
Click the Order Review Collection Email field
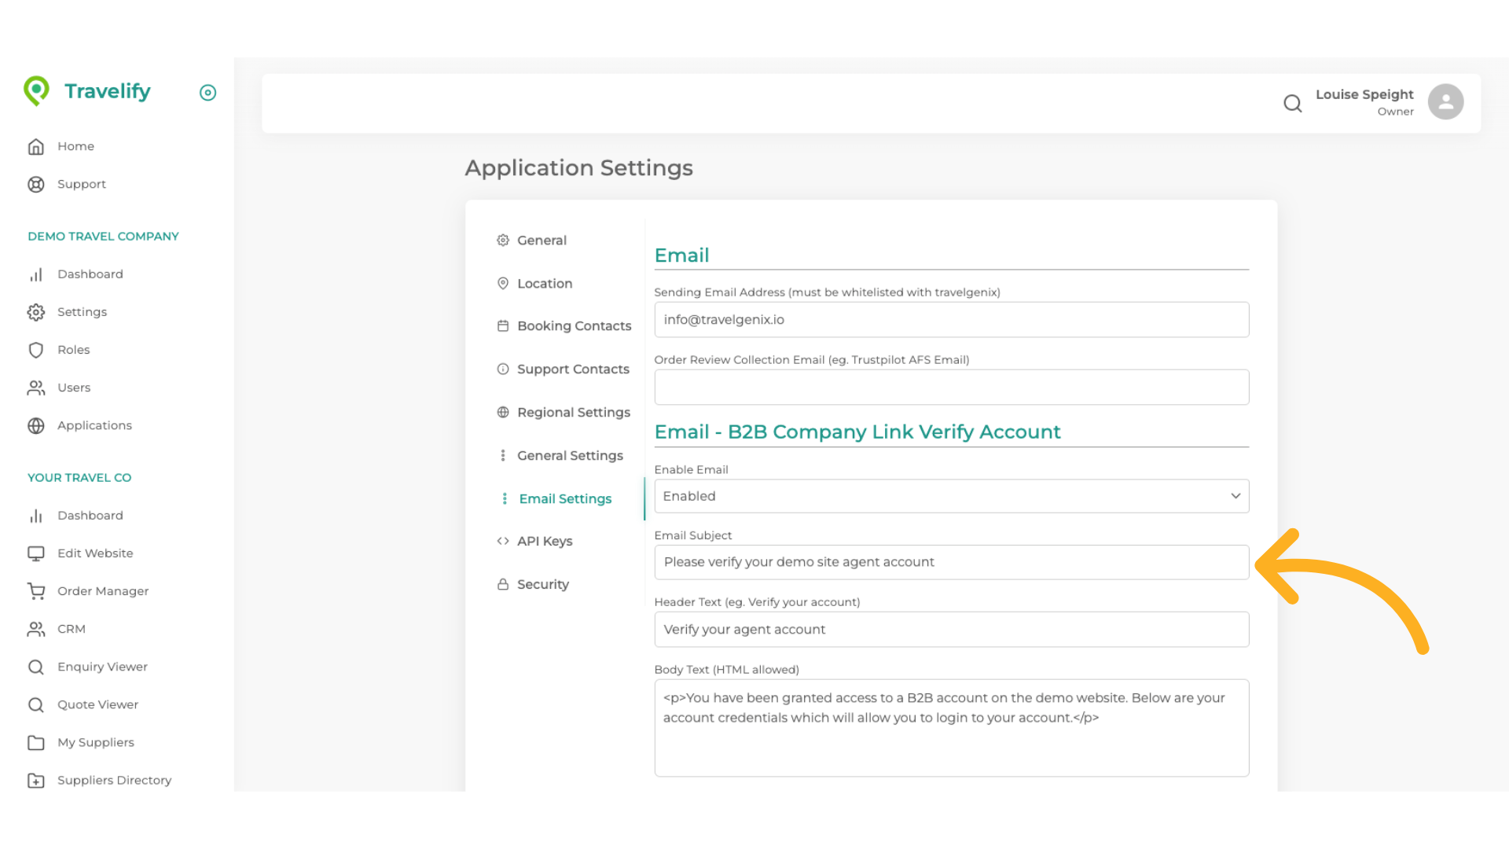tap(951, 388)
